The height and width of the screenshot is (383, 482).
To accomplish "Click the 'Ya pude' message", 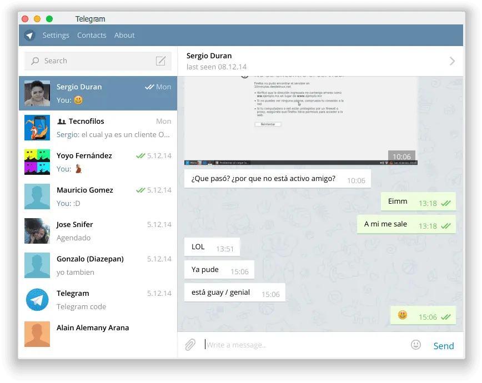I will [219, 270].
